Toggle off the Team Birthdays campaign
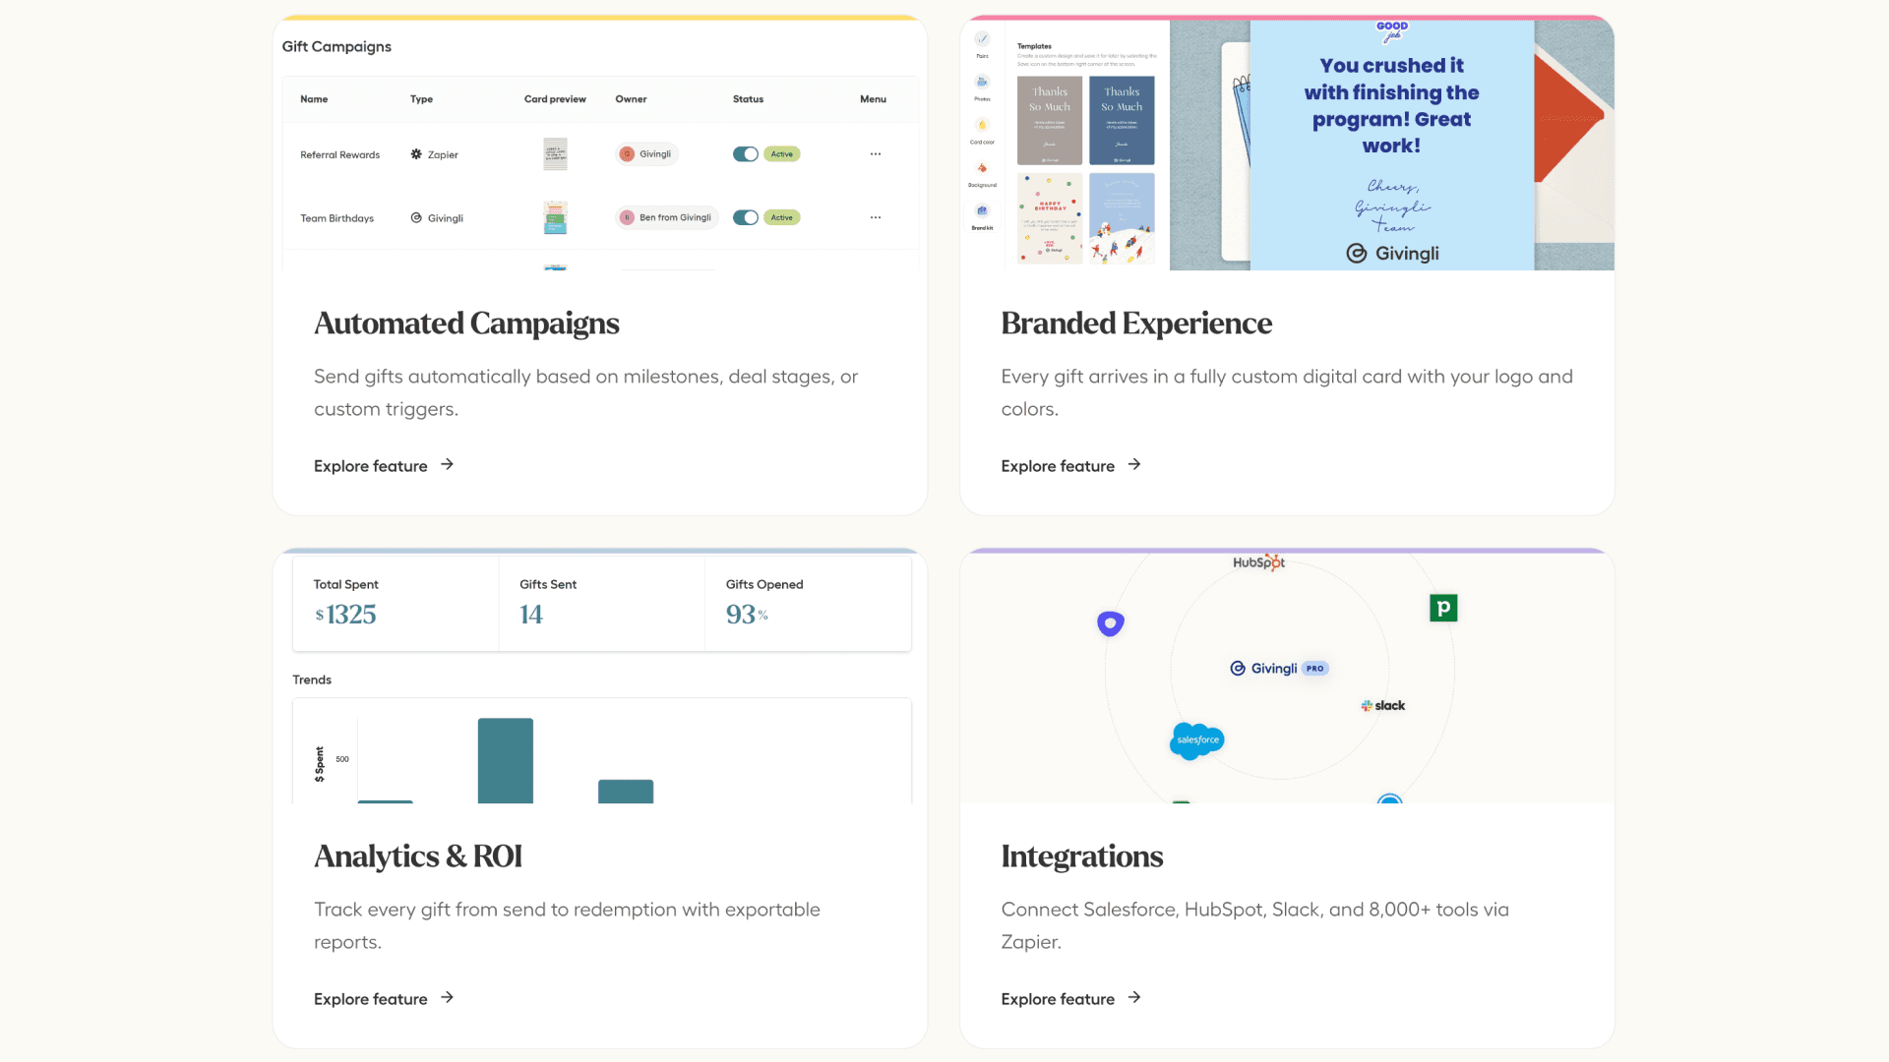This screenshot has height=1062, width=1889. click(745, 217)
